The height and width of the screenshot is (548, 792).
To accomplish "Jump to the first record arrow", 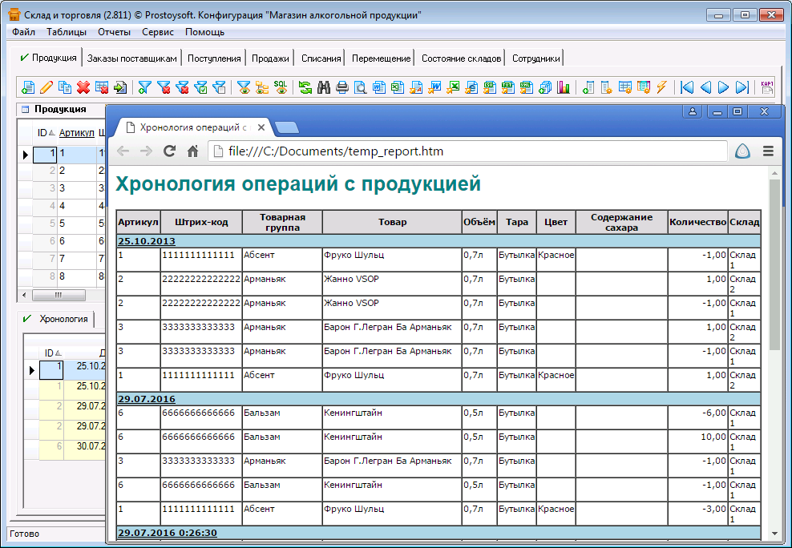I will pos(687,87).
